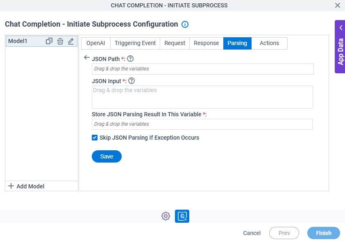Switch to the Actions tab
The image size is (345, 242).
click(269, 43)
